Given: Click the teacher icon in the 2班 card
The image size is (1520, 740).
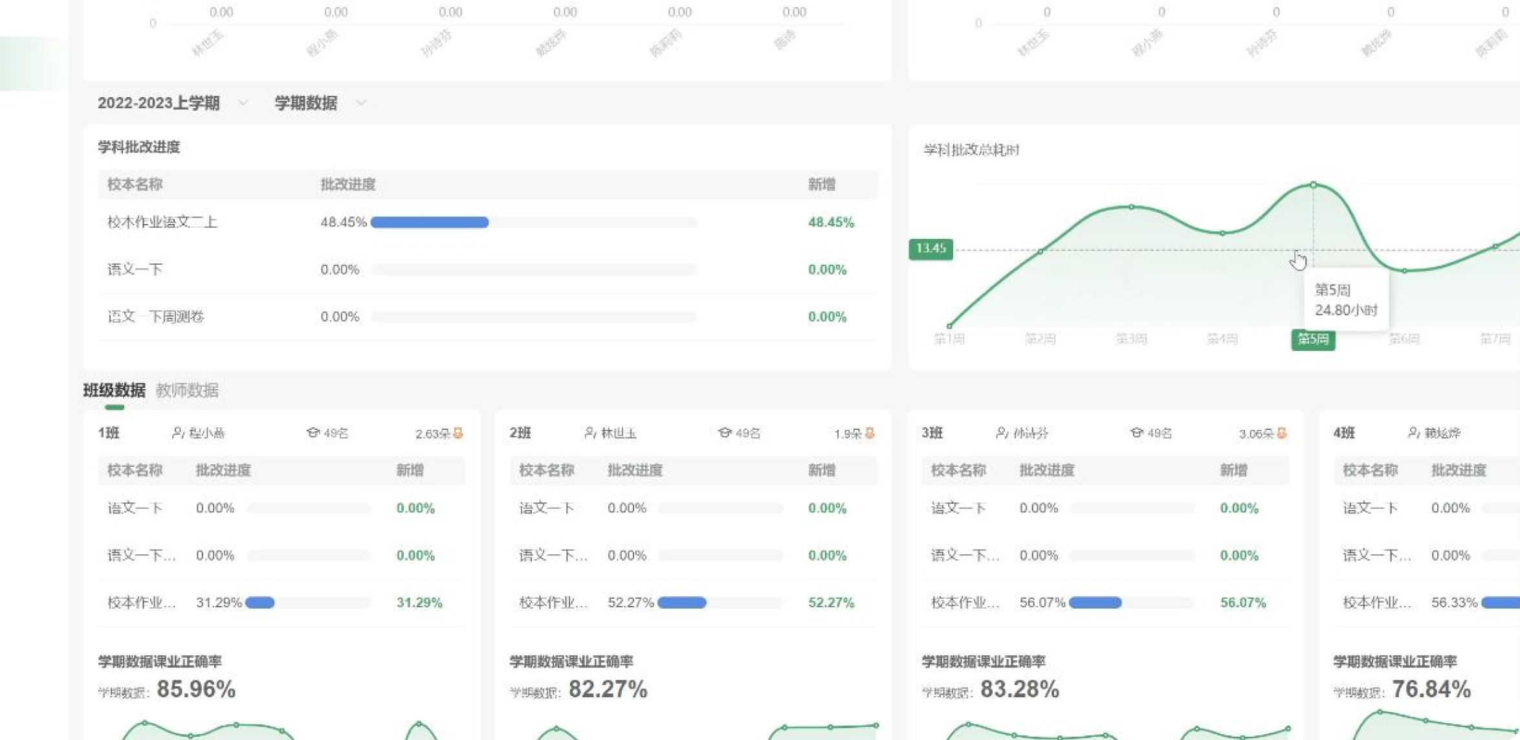Looking at the screenshot, I should [x=589, y=432].
